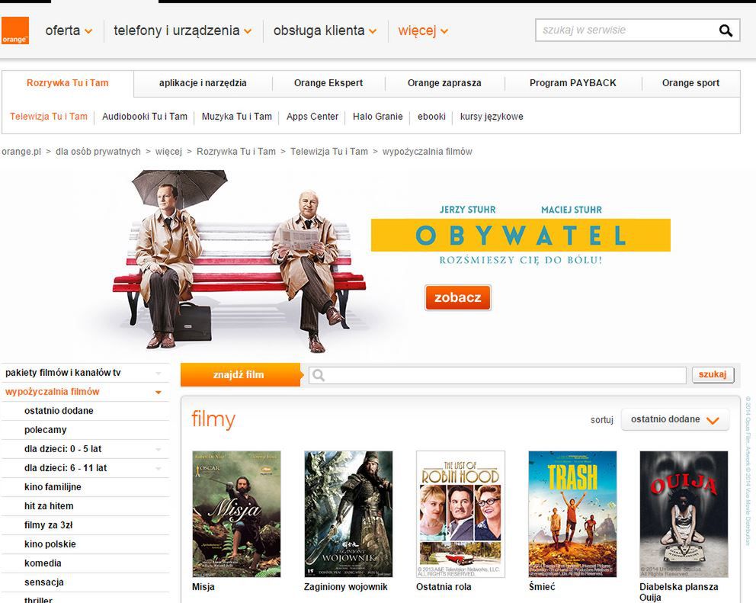The height and width of the screenshot is (603, 756).
Task: Click Zaginiony wojownik title text
Action: [346, 587]
